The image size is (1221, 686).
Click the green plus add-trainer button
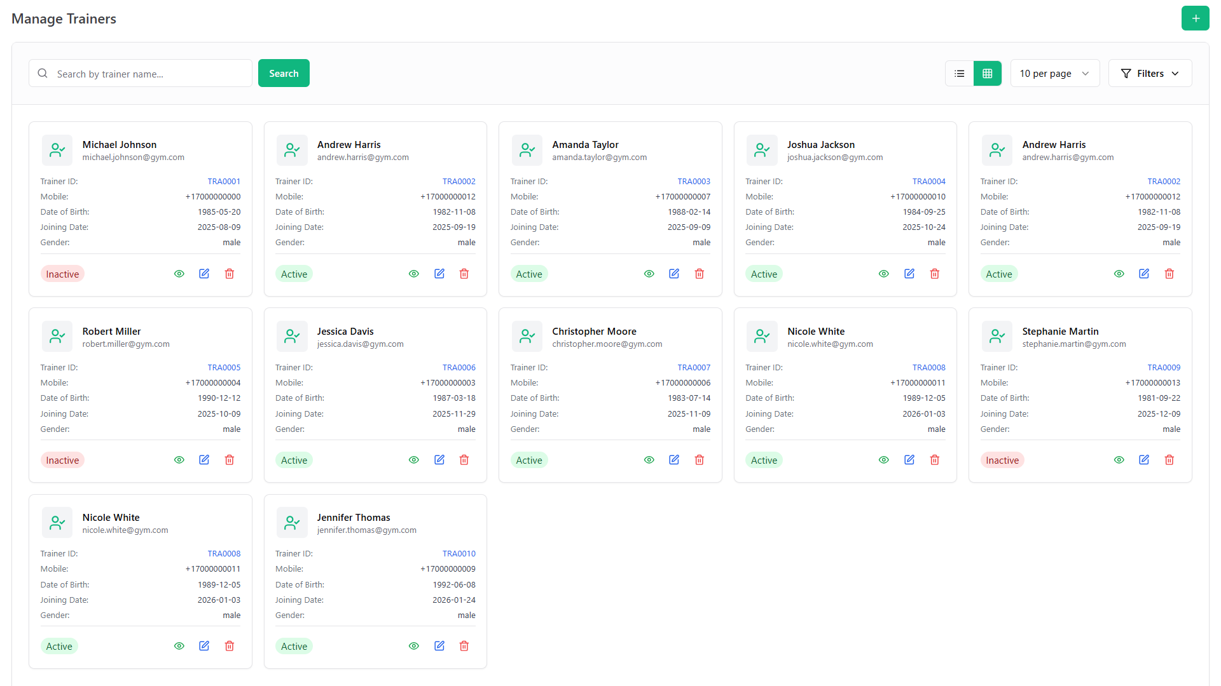click(x=1195, y=18)
